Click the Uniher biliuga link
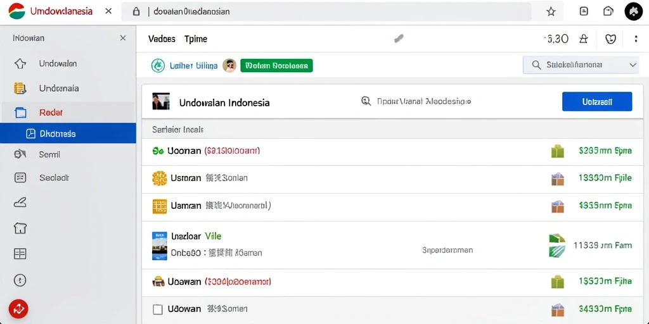This screenshot has width=649, height=324. (x=194, y=65)
